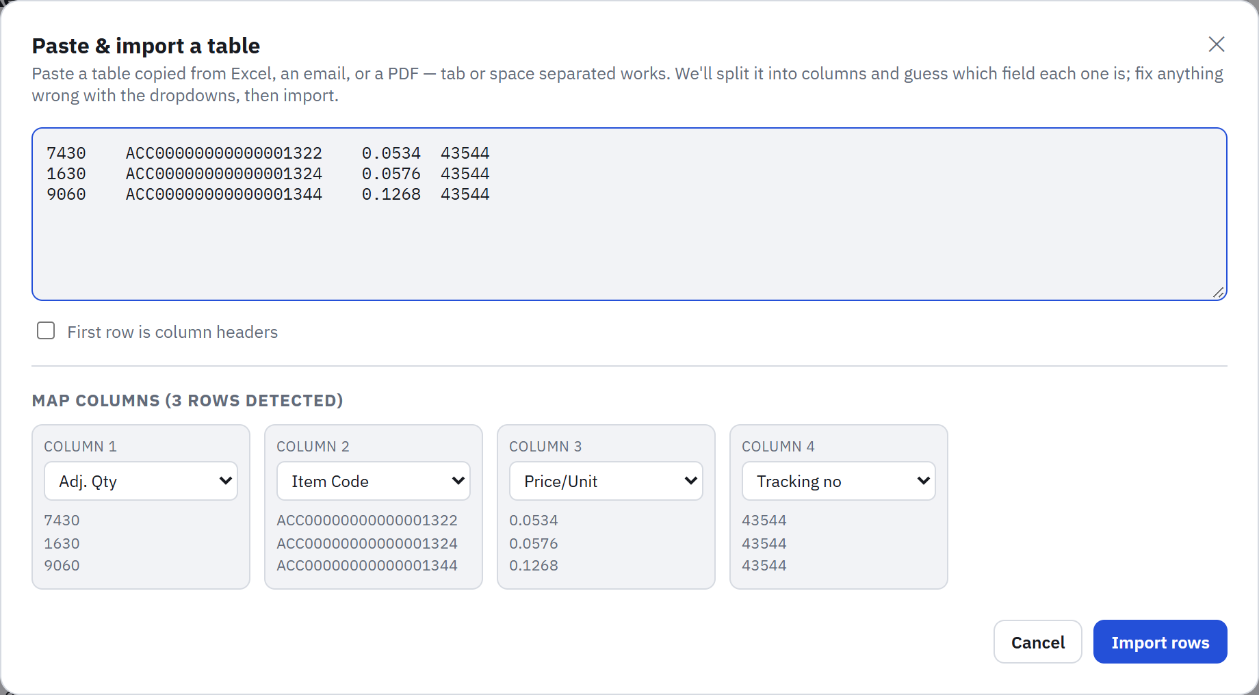Click the COLUMN 2 label

[x=313, y=447]
